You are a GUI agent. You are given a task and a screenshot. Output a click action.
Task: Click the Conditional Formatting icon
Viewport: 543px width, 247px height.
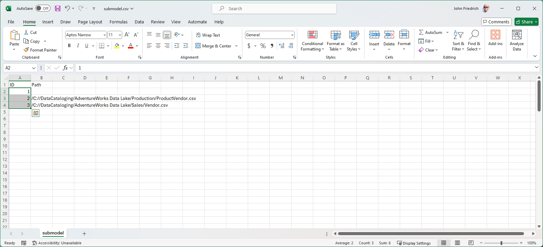(x=312, y=35)
